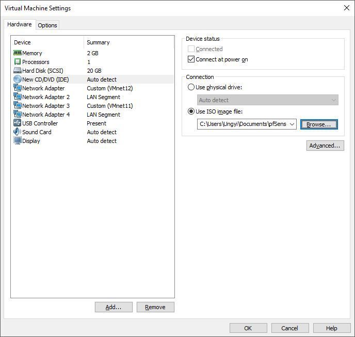Click the 20 GB disk summary
Image resolution: width=355 pixels, height=337 pixels.
tap(94, 71)
